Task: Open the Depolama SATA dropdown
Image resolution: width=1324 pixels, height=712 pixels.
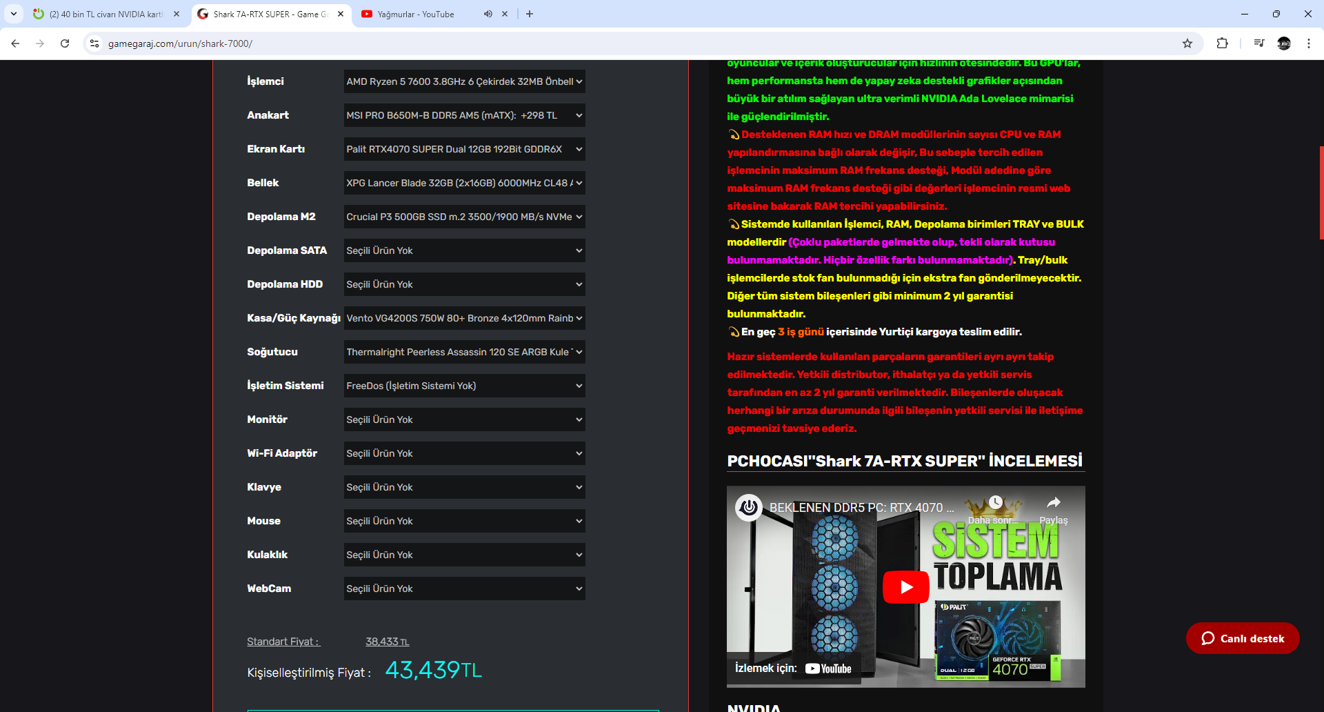Action: pos(465,250)
